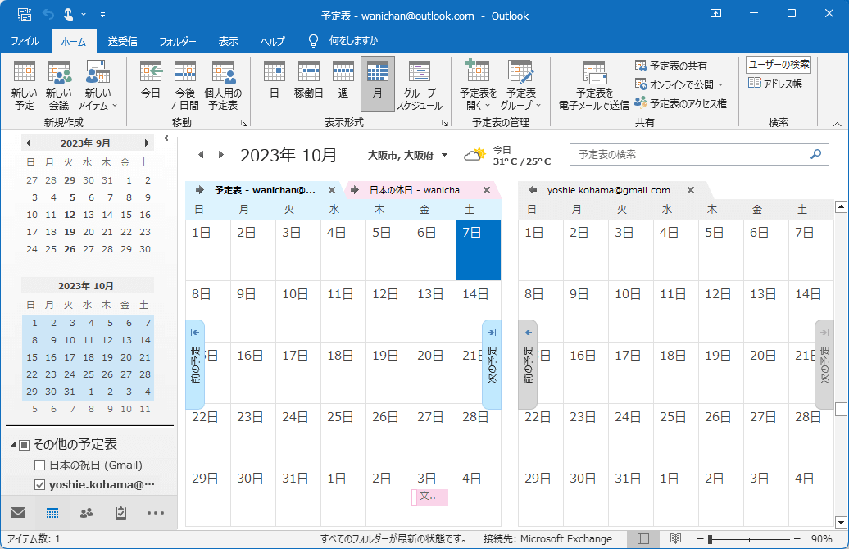The height and width of the screenshot is (549, 849).
Task: Click the zoom out minus button
Action: 700,539
